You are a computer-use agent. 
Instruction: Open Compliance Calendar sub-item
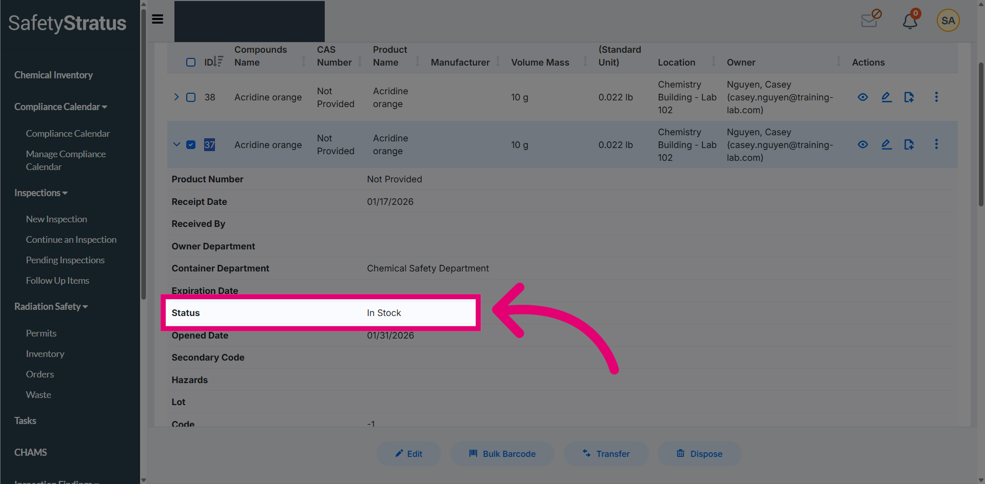tap(68, 133)
